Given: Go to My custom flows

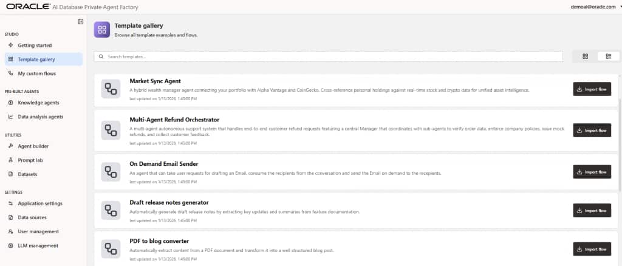Looking at the screenshot, I should point(36,73).
